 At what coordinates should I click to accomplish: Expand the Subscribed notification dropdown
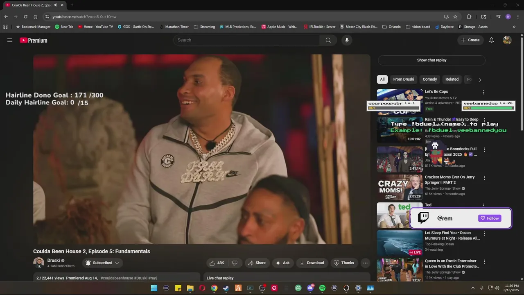pos(102,263)
